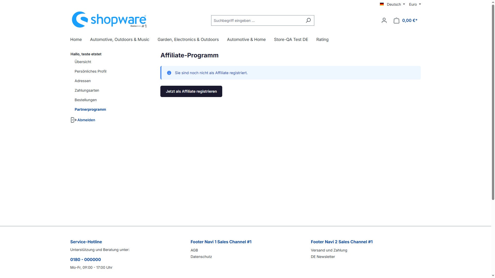Open Zahlungsarten in account sidebar
This screenshot has height=278, width=495.
click(x=87, y=90)
